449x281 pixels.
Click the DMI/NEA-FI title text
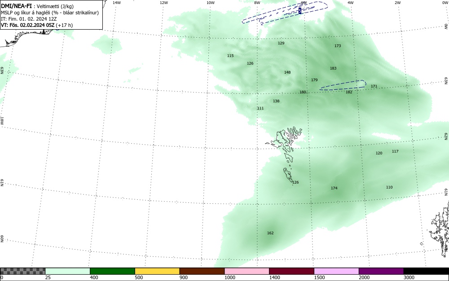[16, 6]
